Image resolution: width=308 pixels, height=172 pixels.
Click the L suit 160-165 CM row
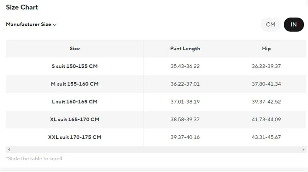point(156,102)
